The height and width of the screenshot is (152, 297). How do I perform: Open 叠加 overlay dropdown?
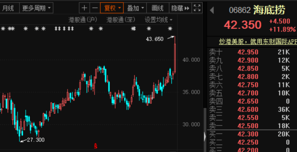point(135,8)
